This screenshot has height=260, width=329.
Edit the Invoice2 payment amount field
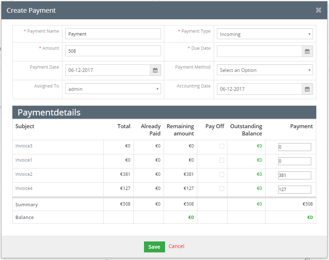tap(294, 175)
